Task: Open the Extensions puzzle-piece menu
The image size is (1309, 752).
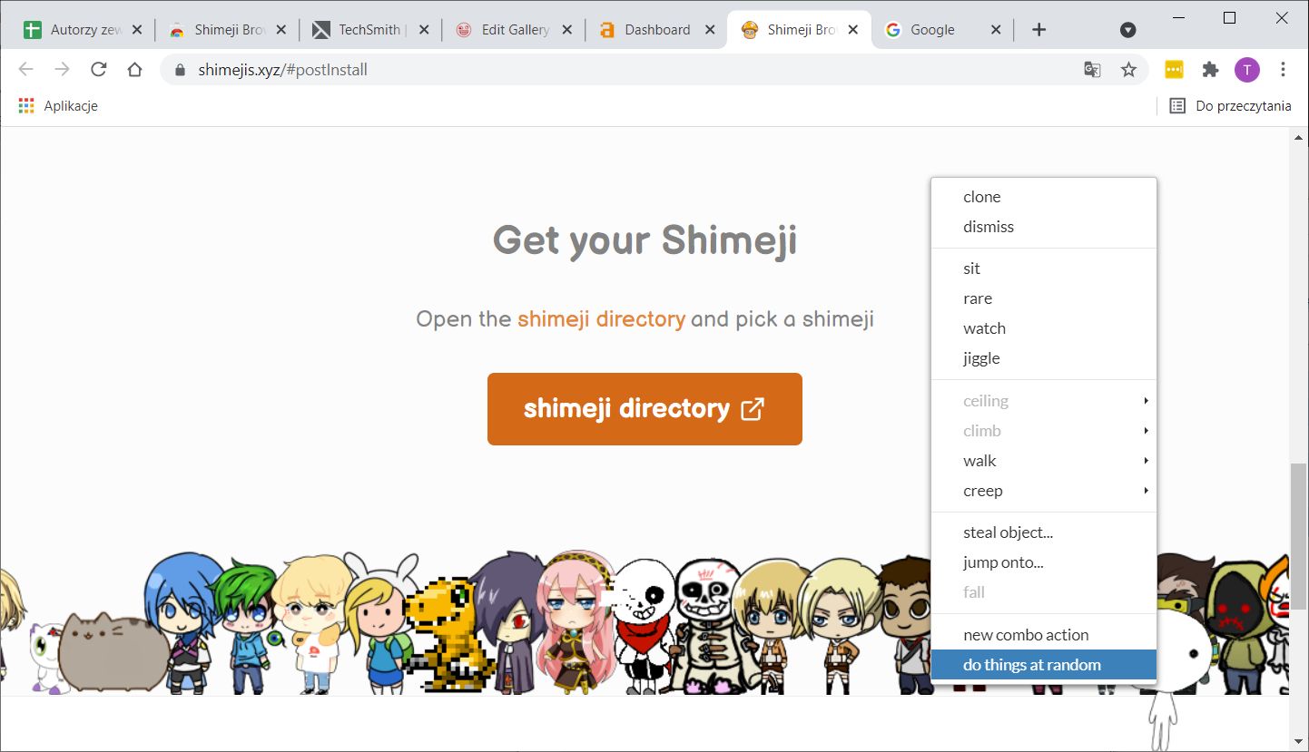Action: click(x=1210, y=70)
